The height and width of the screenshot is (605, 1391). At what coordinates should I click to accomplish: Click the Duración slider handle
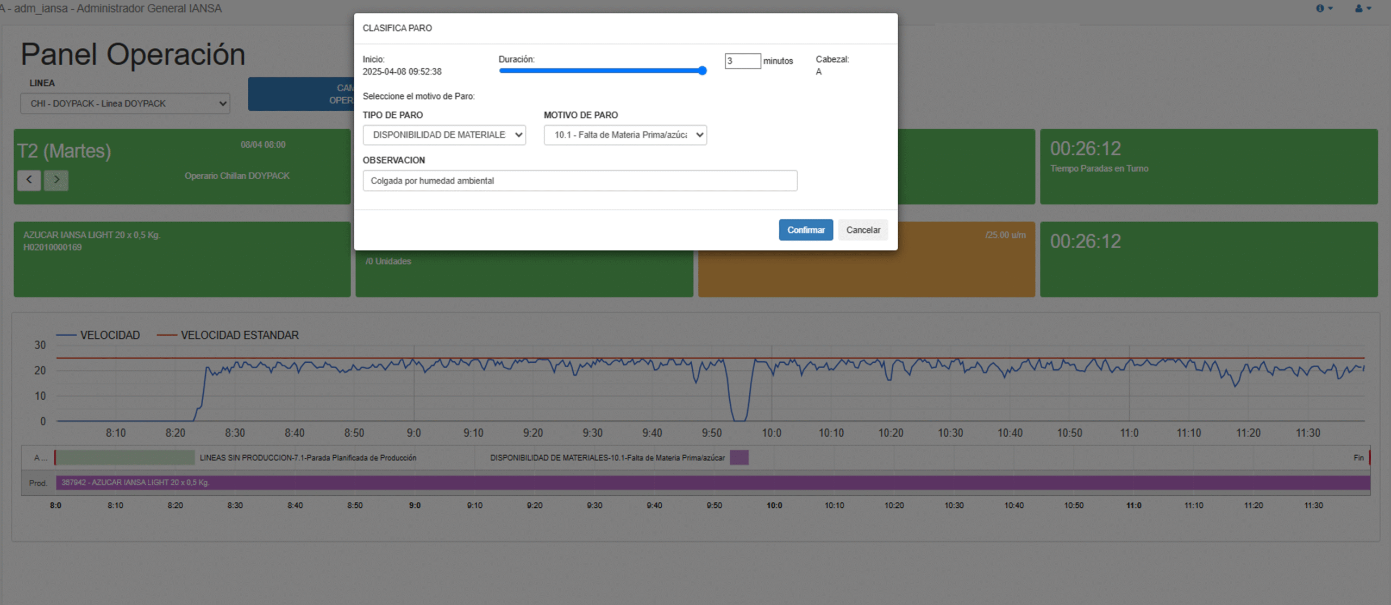point(702,71)
